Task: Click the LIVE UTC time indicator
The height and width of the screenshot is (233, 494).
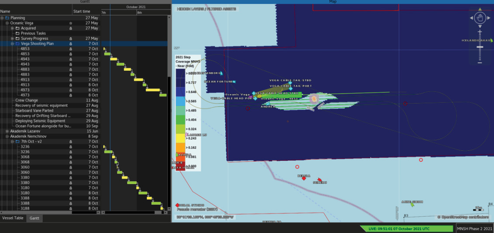Action: (407, 228)
